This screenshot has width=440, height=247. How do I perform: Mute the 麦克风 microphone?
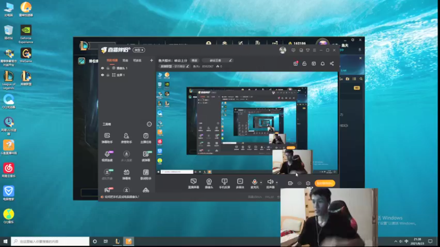[255, 183]
